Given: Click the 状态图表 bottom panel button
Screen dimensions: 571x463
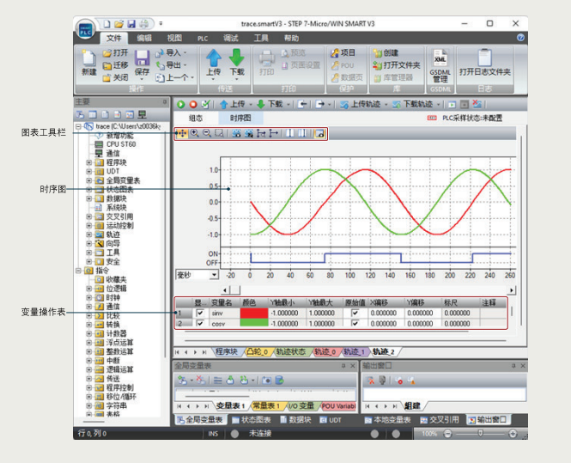Looking at the screenshot, I should (252, 420).
